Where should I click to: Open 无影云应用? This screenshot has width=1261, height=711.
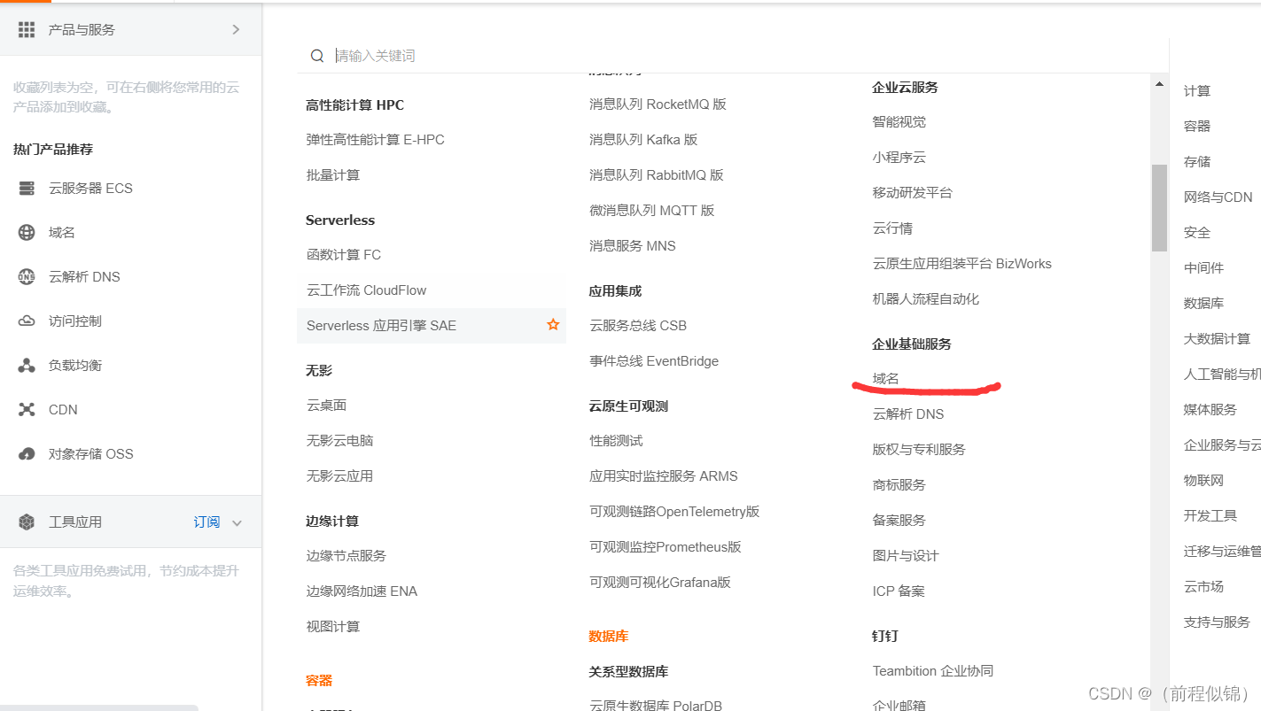tap(340, 475)
